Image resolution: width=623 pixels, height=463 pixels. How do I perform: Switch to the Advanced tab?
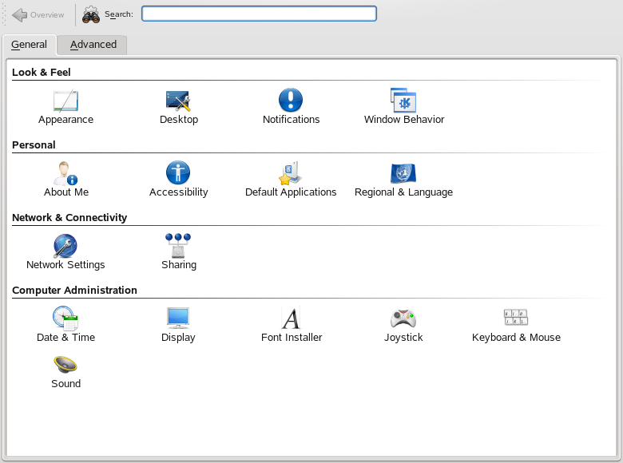[93, 45]
